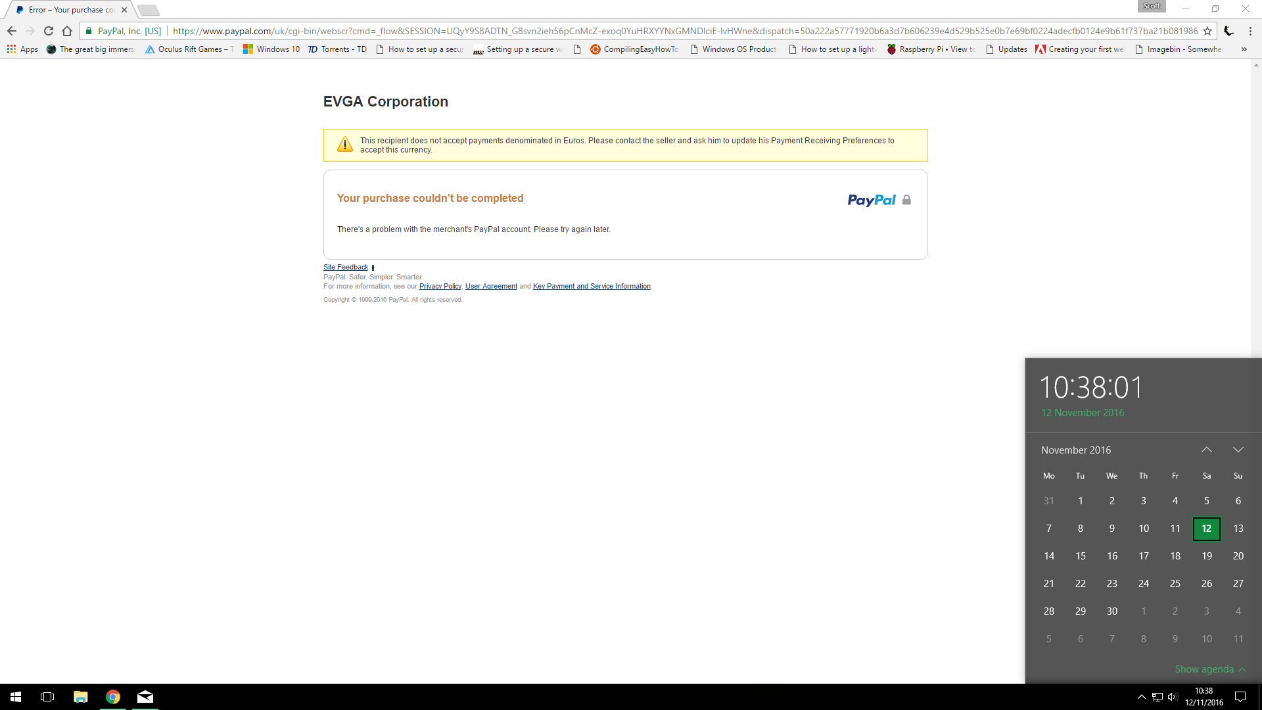Screen dimensions: 1262x710
Task: Reload the PayPal error page
Action: 49,31
